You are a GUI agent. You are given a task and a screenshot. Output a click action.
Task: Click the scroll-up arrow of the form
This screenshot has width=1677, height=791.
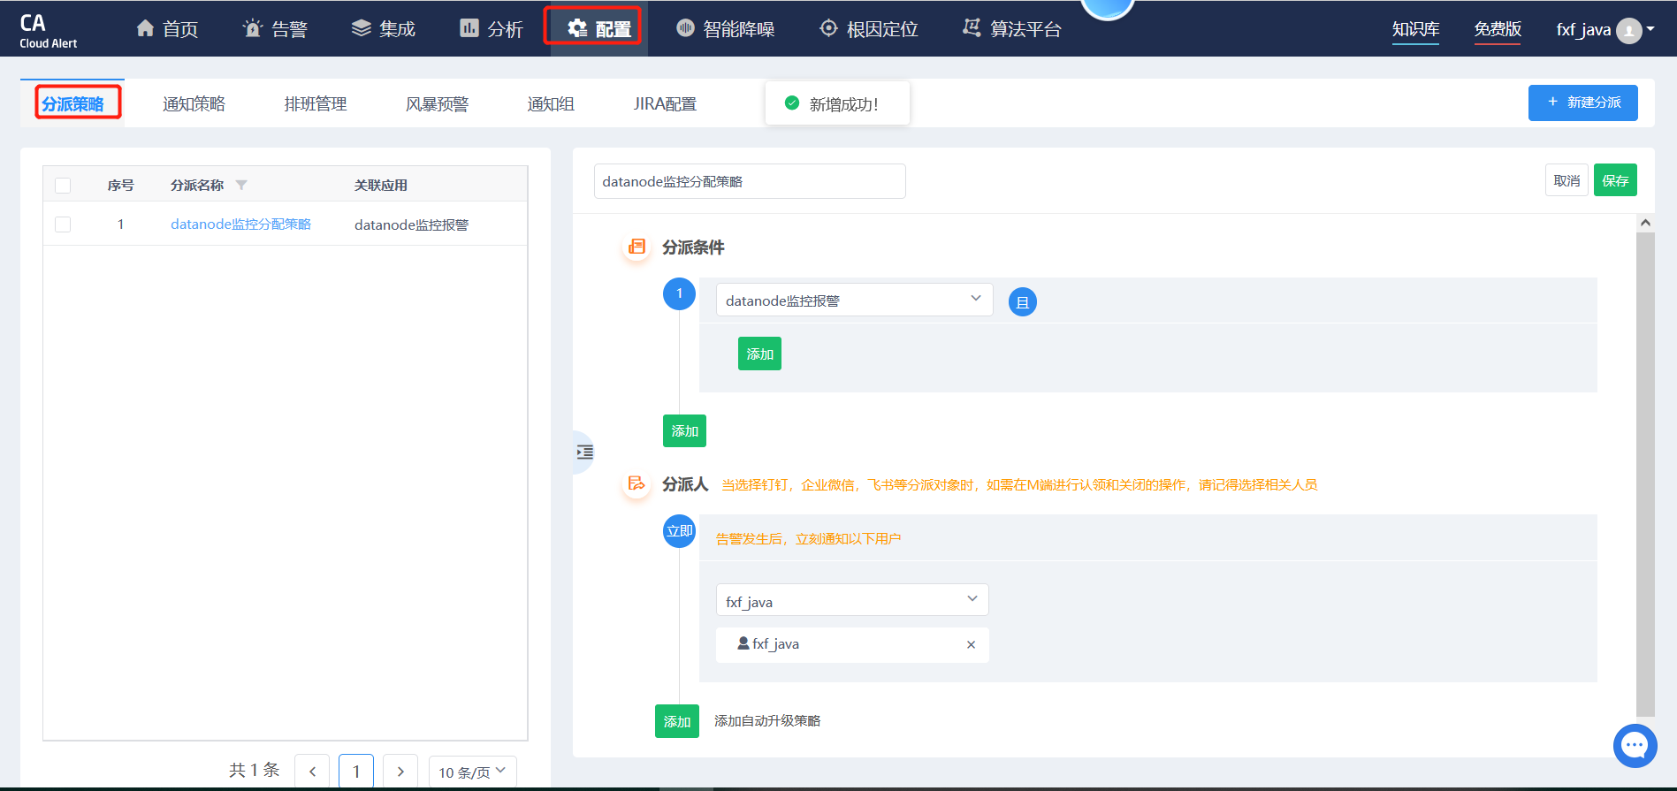(1645, 223)
